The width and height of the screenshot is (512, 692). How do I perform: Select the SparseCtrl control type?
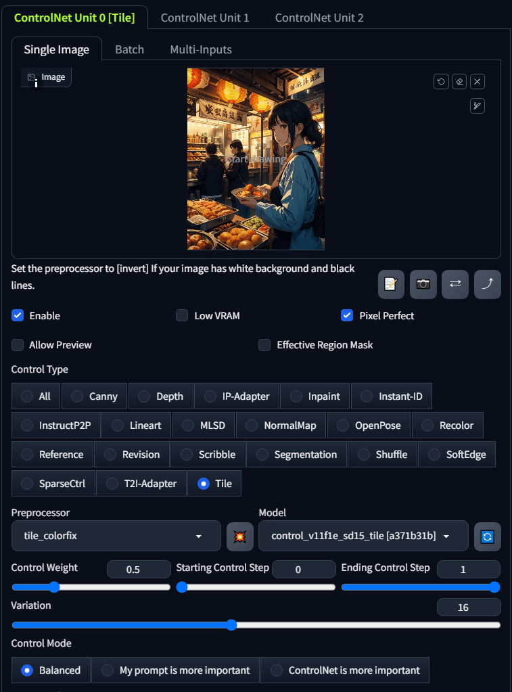pos(53,484)
